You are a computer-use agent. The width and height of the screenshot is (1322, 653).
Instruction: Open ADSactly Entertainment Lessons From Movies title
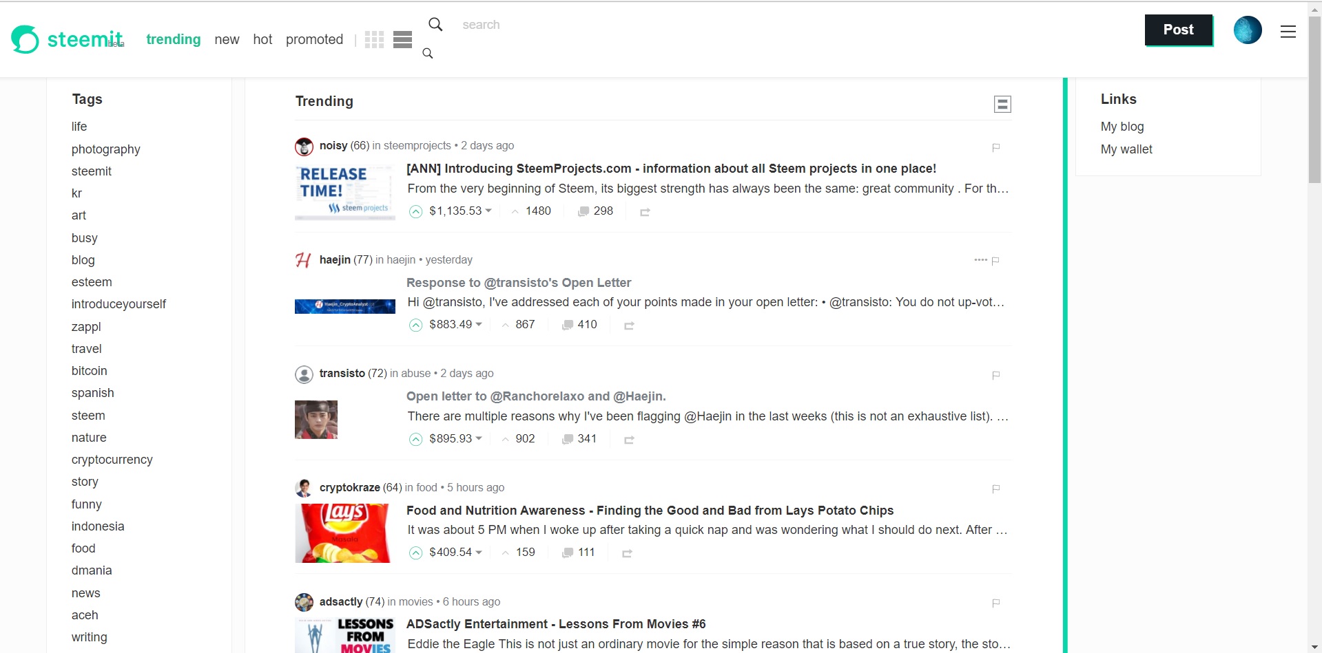click(556, 624)
